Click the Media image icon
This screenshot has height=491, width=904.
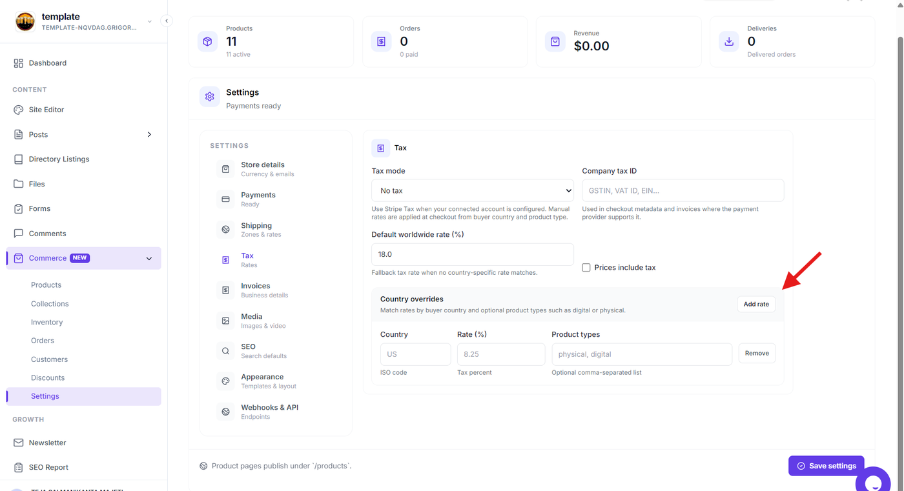(225, 321)
